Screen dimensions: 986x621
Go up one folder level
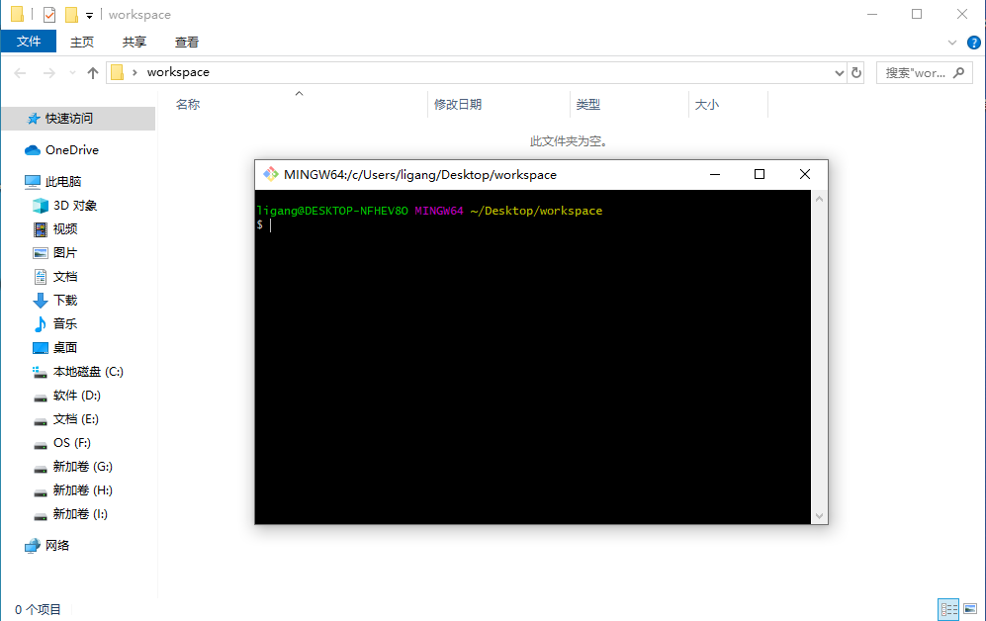tap(93, 73)
